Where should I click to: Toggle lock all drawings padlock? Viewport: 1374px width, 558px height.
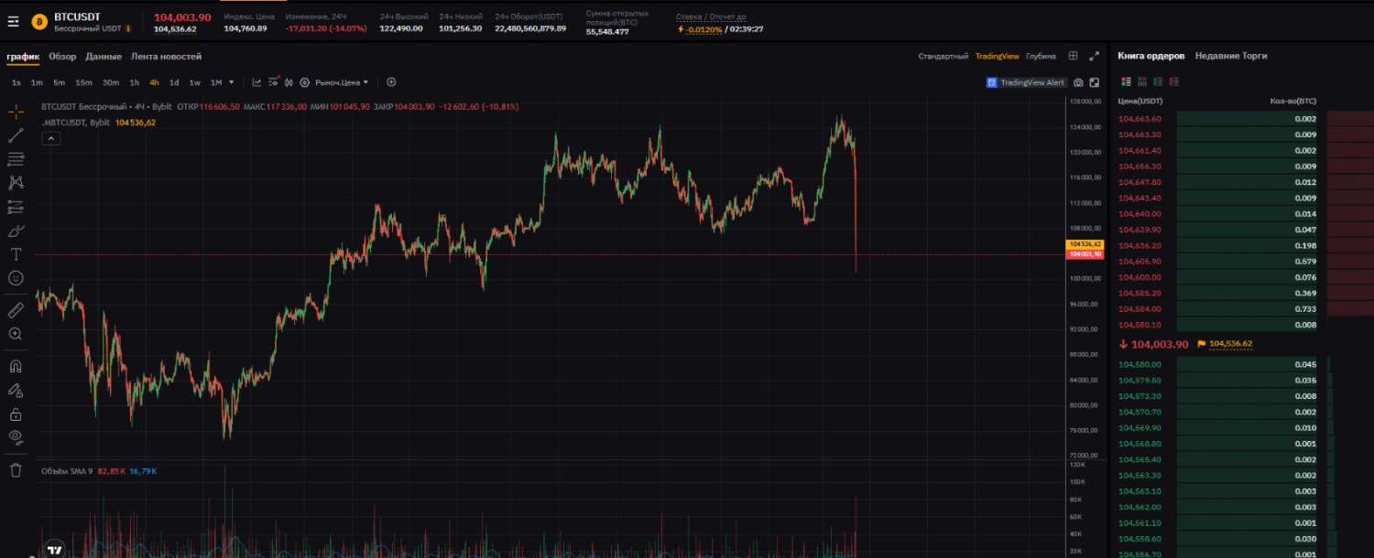pyautogui.click(x=16, y=413)
